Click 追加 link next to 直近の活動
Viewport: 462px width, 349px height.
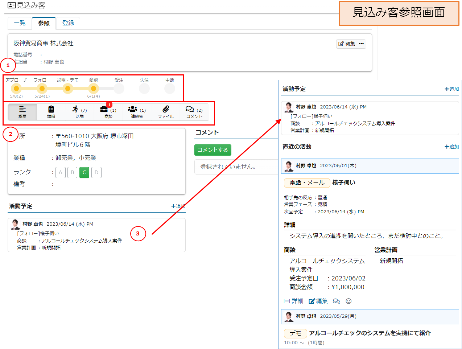coord(451,147)
